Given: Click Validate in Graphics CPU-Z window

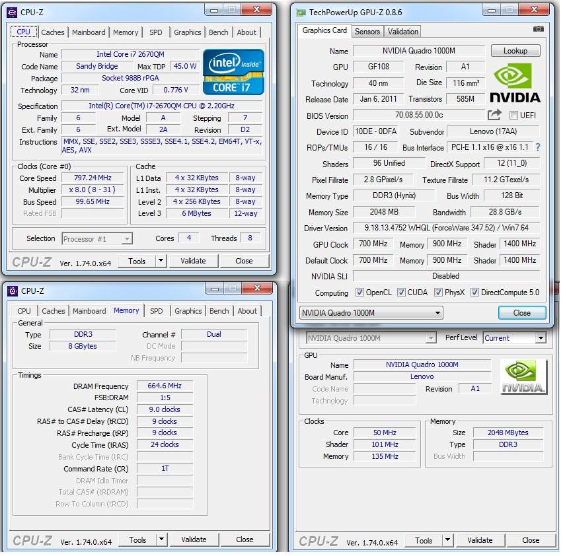Looking at the screenshot, I should click(480, 540).
